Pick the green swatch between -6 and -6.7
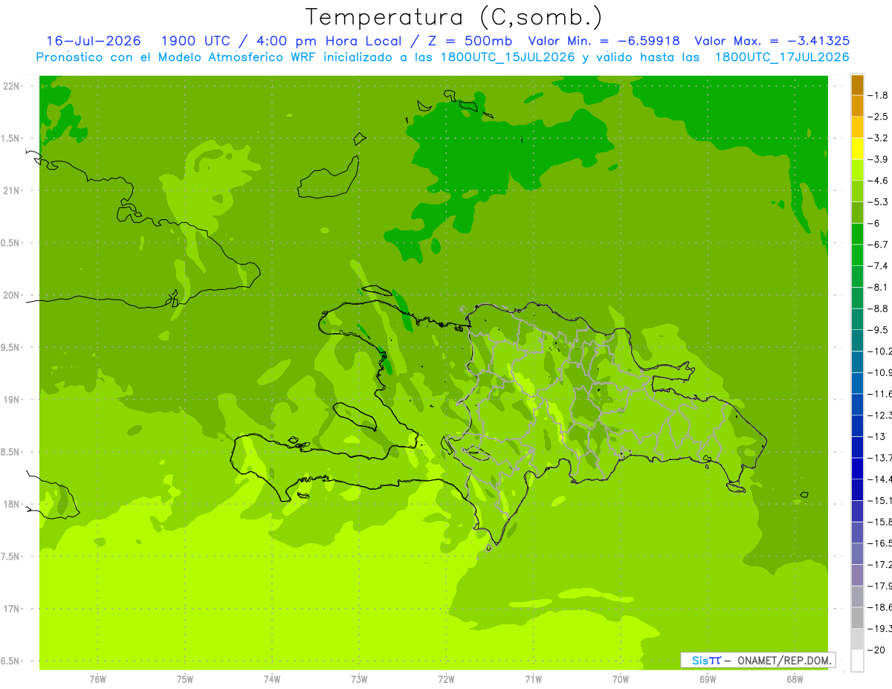 click(857, 234)
